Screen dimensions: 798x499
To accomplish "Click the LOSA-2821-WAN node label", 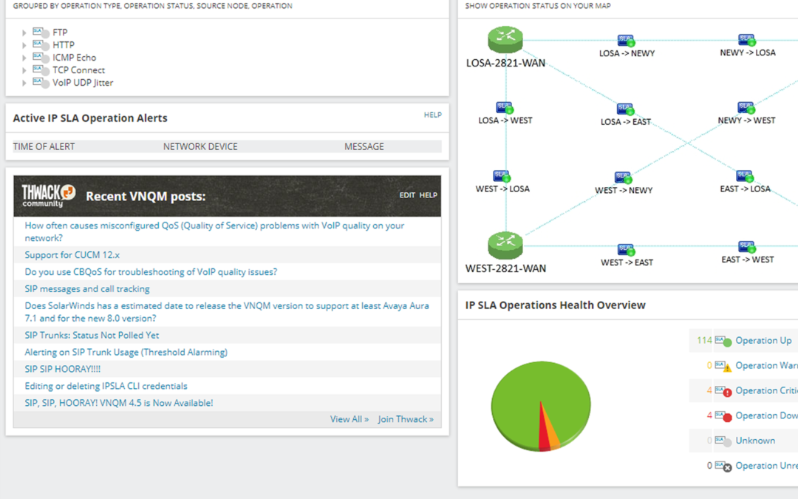I will pyautogui.click(x=505, y=63).
